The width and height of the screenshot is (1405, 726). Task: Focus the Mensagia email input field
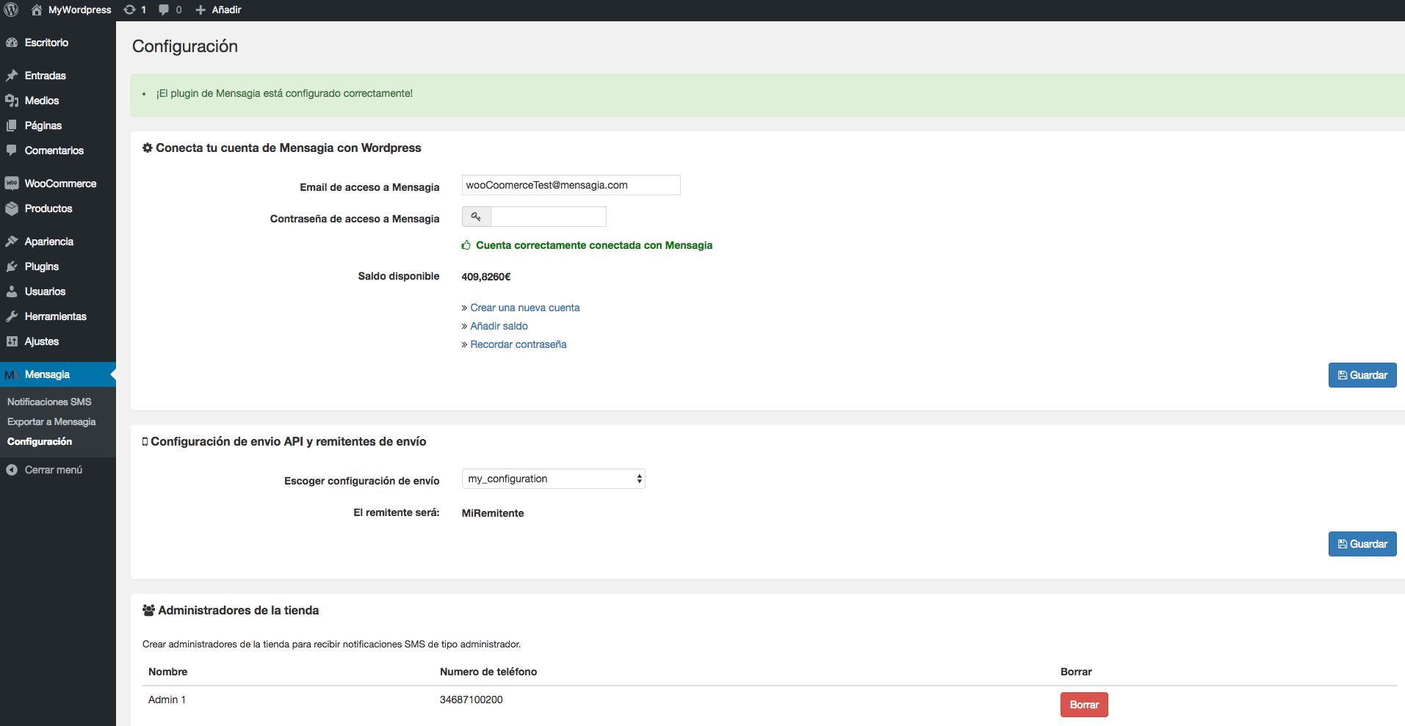tap(571, 185)
